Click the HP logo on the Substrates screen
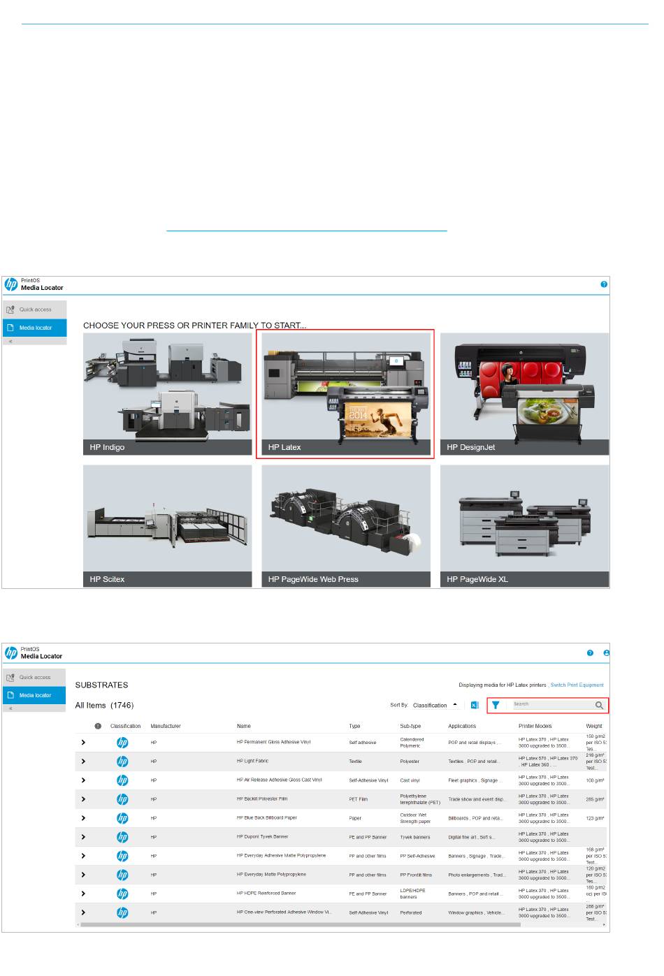 click(11, 653)
